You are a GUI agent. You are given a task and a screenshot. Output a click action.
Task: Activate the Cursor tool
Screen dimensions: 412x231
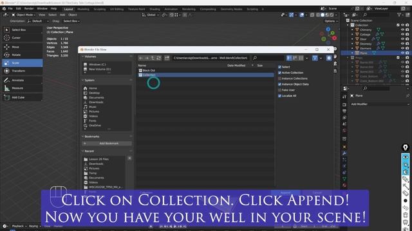click(x=23, y=38)
